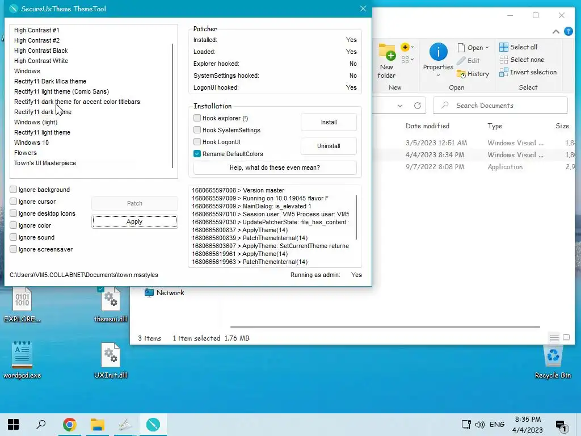Screen dimensions: 581x436
Task: Check Hook explorer (!) checkbox
Action: pyautogui.click(x=197, y=118)
